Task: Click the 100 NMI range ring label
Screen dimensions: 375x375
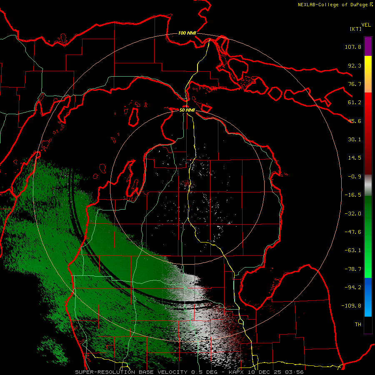Action: click(x=187, y=33)
